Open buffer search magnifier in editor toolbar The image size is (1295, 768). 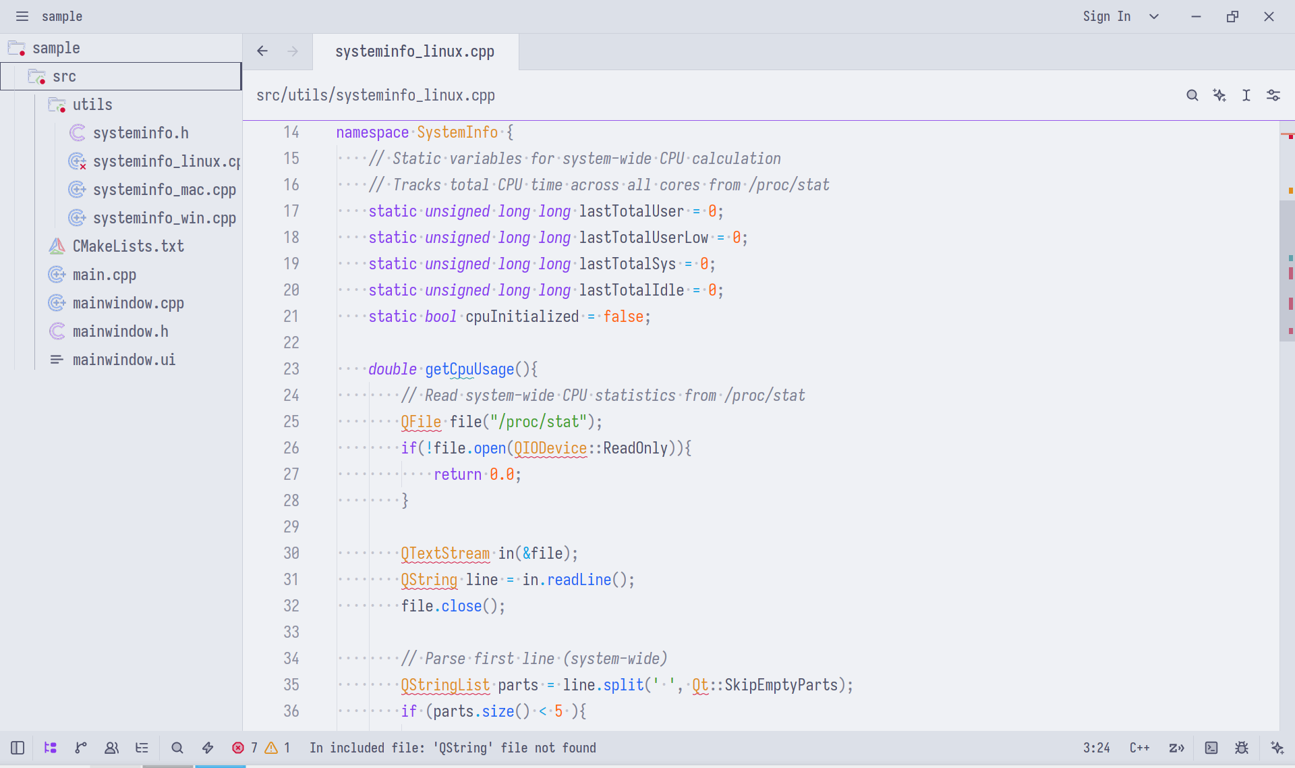pos(1192,95)
